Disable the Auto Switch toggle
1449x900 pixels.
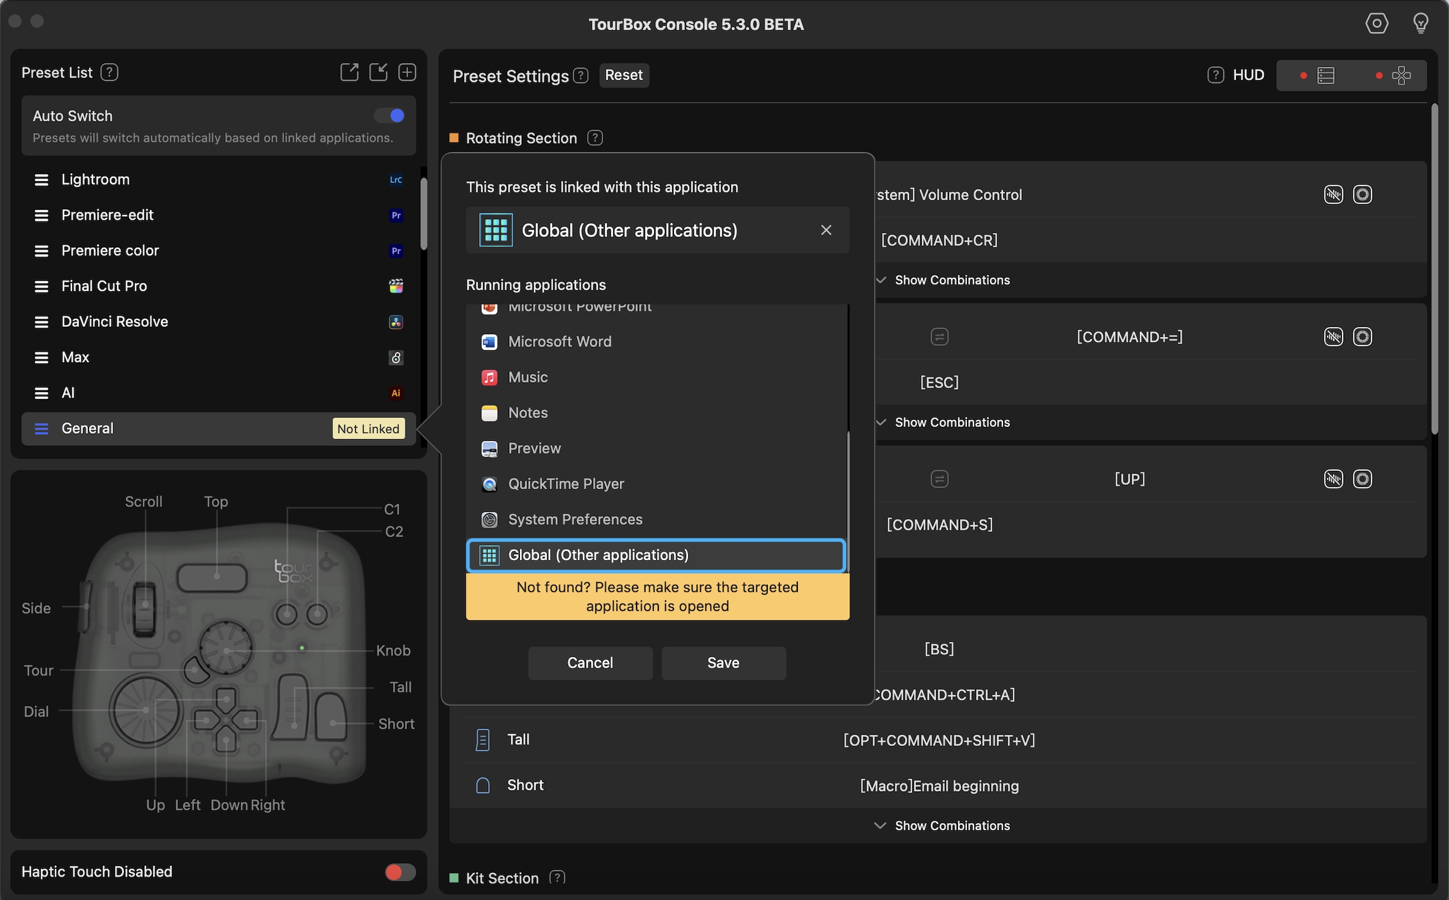390,116
